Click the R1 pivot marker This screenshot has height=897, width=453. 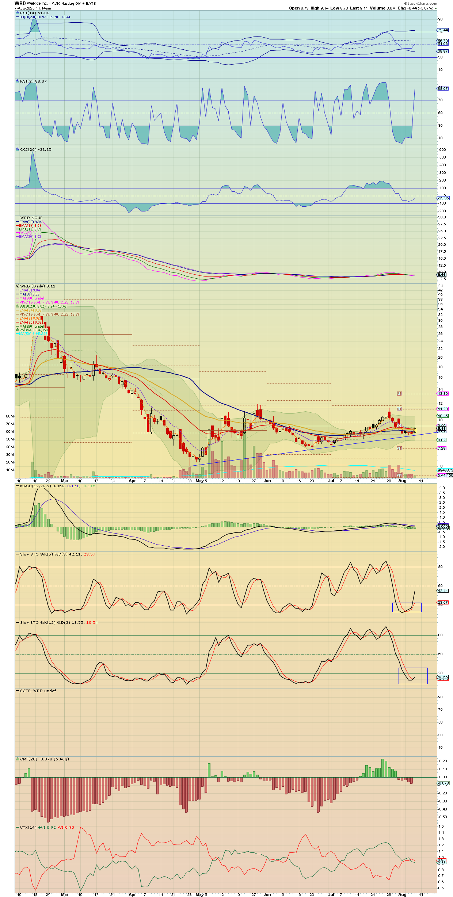[x=399, y=409]
